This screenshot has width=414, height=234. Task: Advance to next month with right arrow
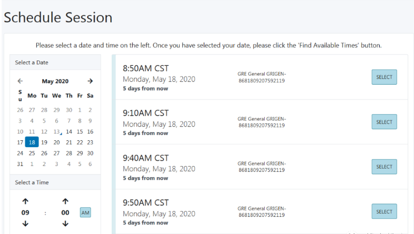point(90,81)
